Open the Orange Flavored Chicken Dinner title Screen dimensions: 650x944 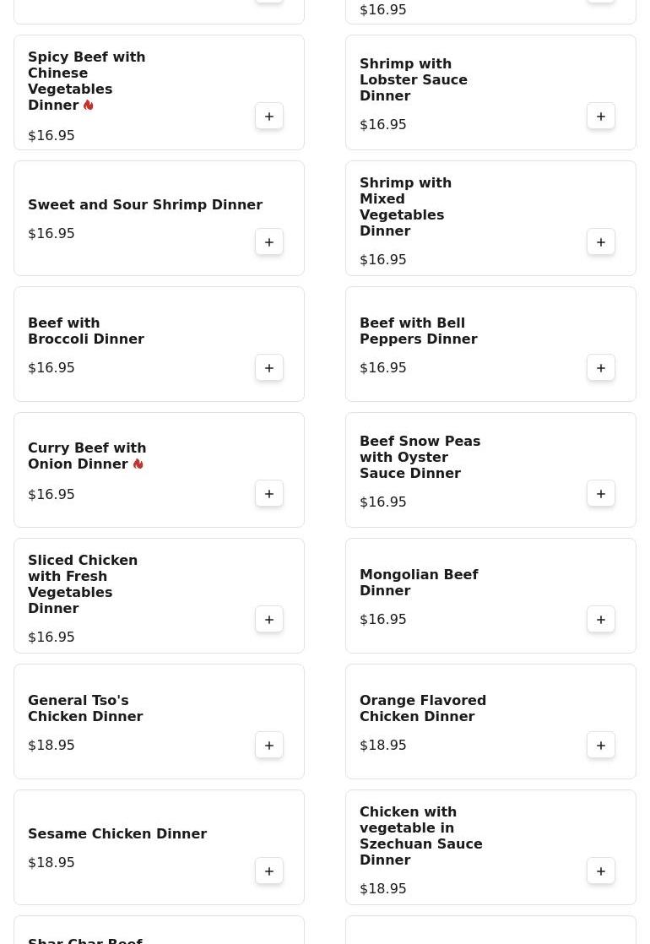(422, 708)
